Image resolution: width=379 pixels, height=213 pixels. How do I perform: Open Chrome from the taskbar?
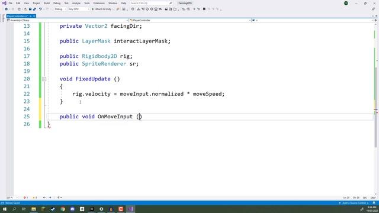click(63, 209)
